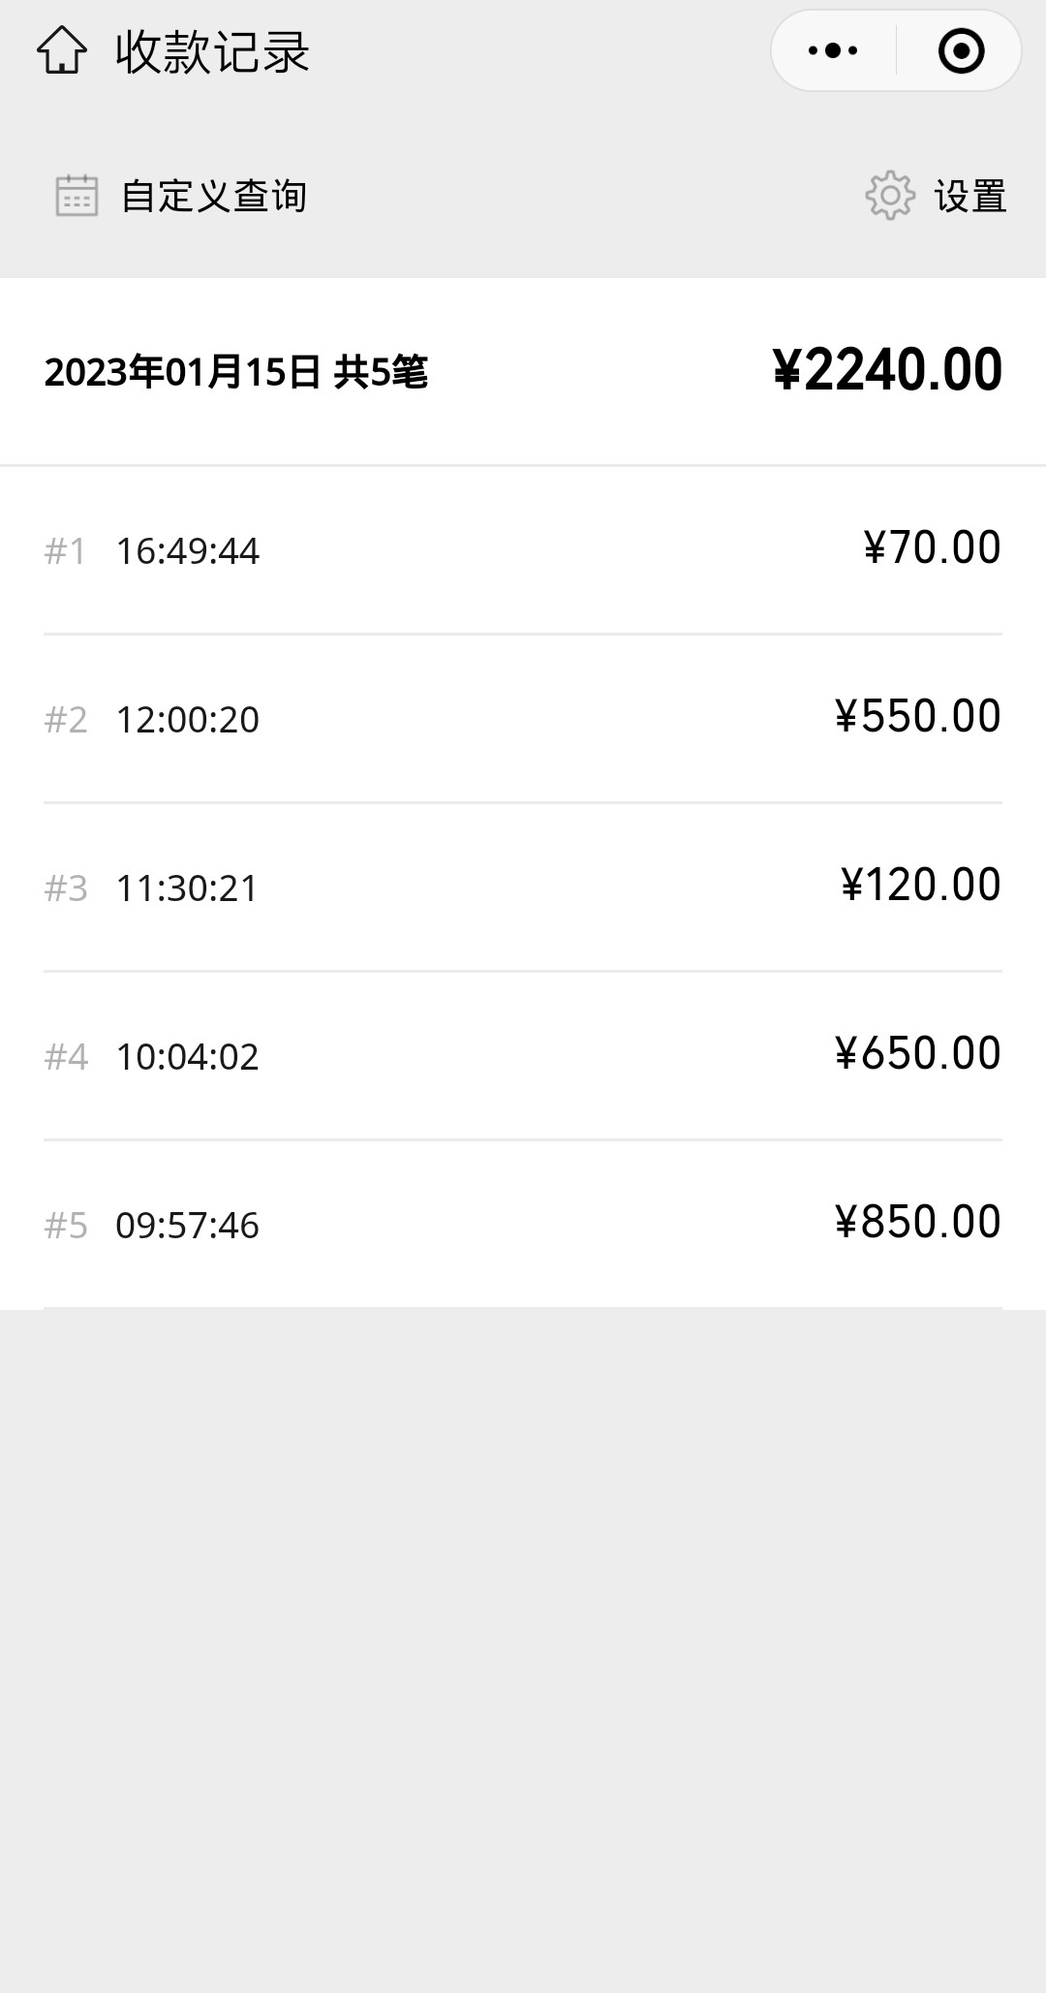Click the settings gear icon
1046x1993 pixels.
coord(889,196)
